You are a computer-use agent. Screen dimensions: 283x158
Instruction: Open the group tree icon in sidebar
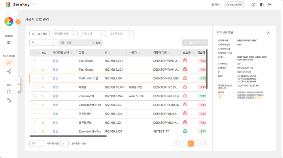(x=9, y=71)
